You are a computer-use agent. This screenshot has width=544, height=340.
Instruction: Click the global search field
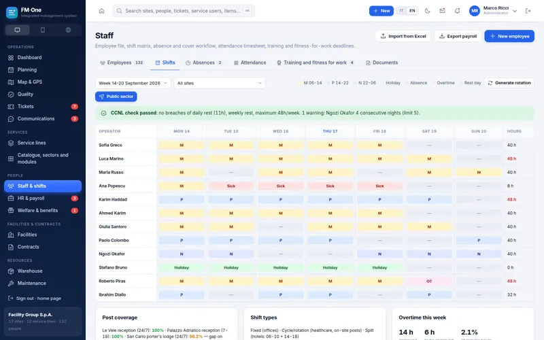184,11
